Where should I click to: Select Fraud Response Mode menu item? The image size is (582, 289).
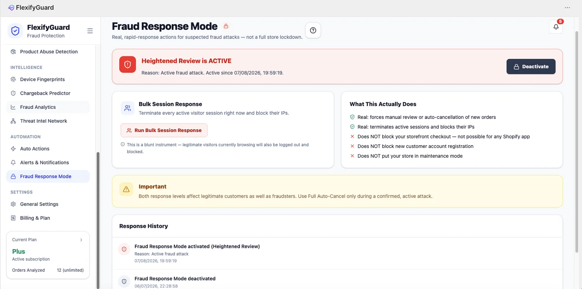point(48,176)
